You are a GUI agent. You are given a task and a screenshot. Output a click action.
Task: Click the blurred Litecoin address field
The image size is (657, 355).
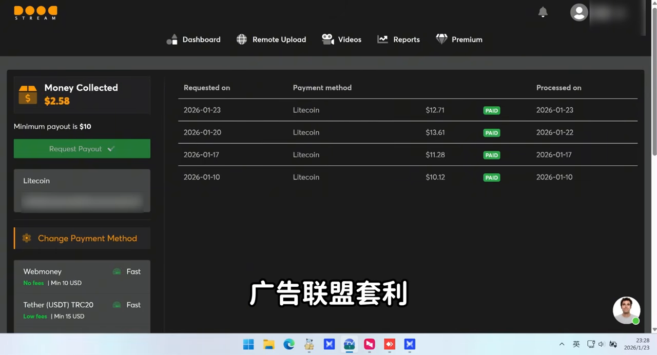point(82,201)
